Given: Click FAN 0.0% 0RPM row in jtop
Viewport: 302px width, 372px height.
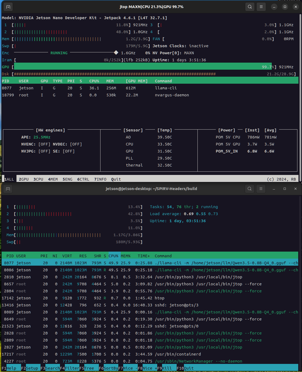Looking at the screenshot, I should (x=223, y=39).
